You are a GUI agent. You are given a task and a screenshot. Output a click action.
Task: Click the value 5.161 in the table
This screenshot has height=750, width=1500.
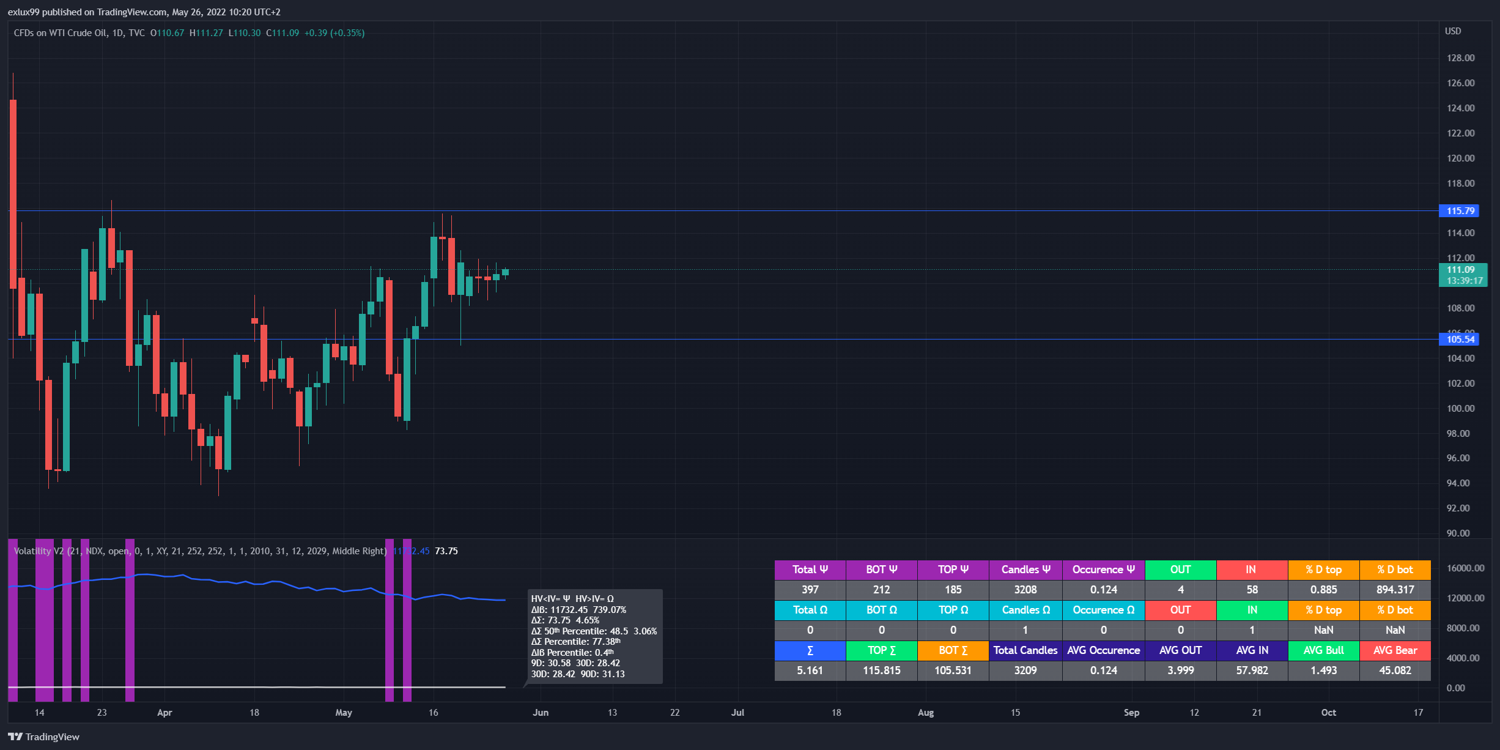[x=810, y=670]
